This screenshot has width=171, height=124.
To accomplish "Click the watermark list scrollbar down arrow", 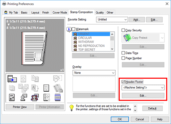I will point(112,49).
